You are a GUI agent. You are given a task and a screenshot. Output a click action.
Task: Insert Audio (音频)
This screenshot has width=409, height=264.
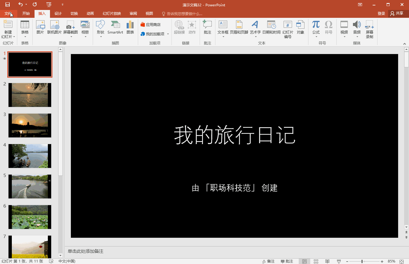pyautogui.click(x=357, y=29)
